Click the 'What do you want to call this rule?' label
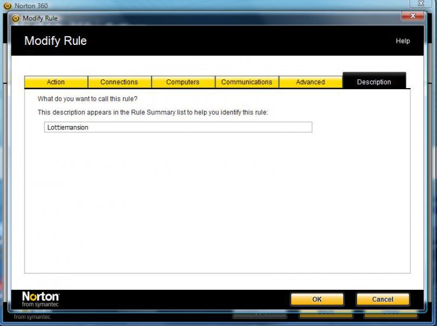This screenshot has height=326, width=437. click(x=87, y=99)
